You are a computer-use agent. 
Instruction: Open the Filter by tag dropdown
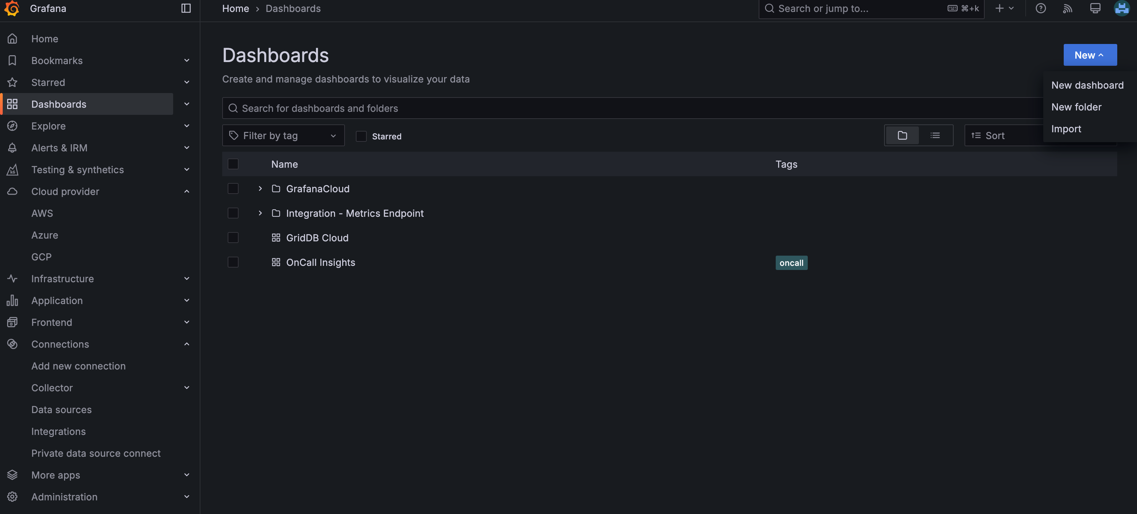(283, 136)
